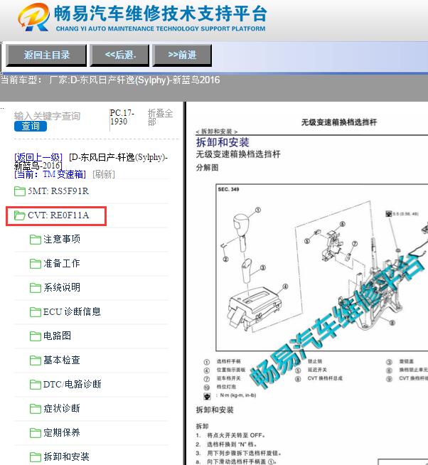
Task: Collapse the CVT: RE0F11A tree item
Action: (58, 215)
